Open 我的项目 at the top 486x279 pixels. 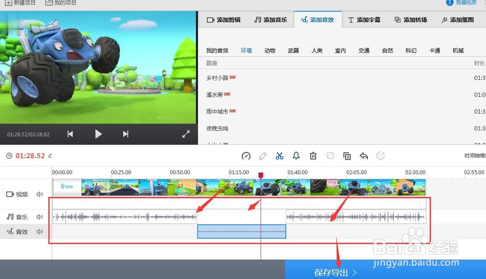click(61, 3)
